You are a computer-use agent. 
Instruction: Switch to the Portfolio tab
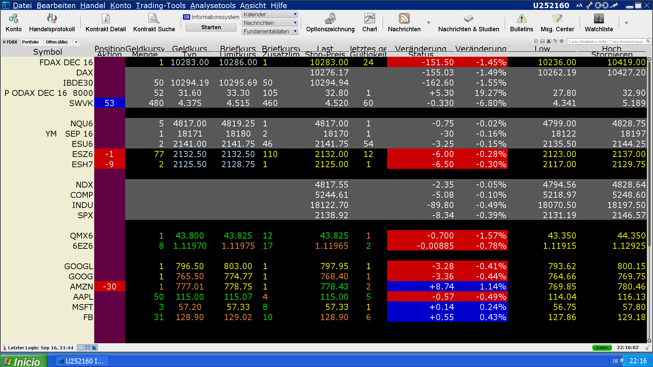click(30, 42)
